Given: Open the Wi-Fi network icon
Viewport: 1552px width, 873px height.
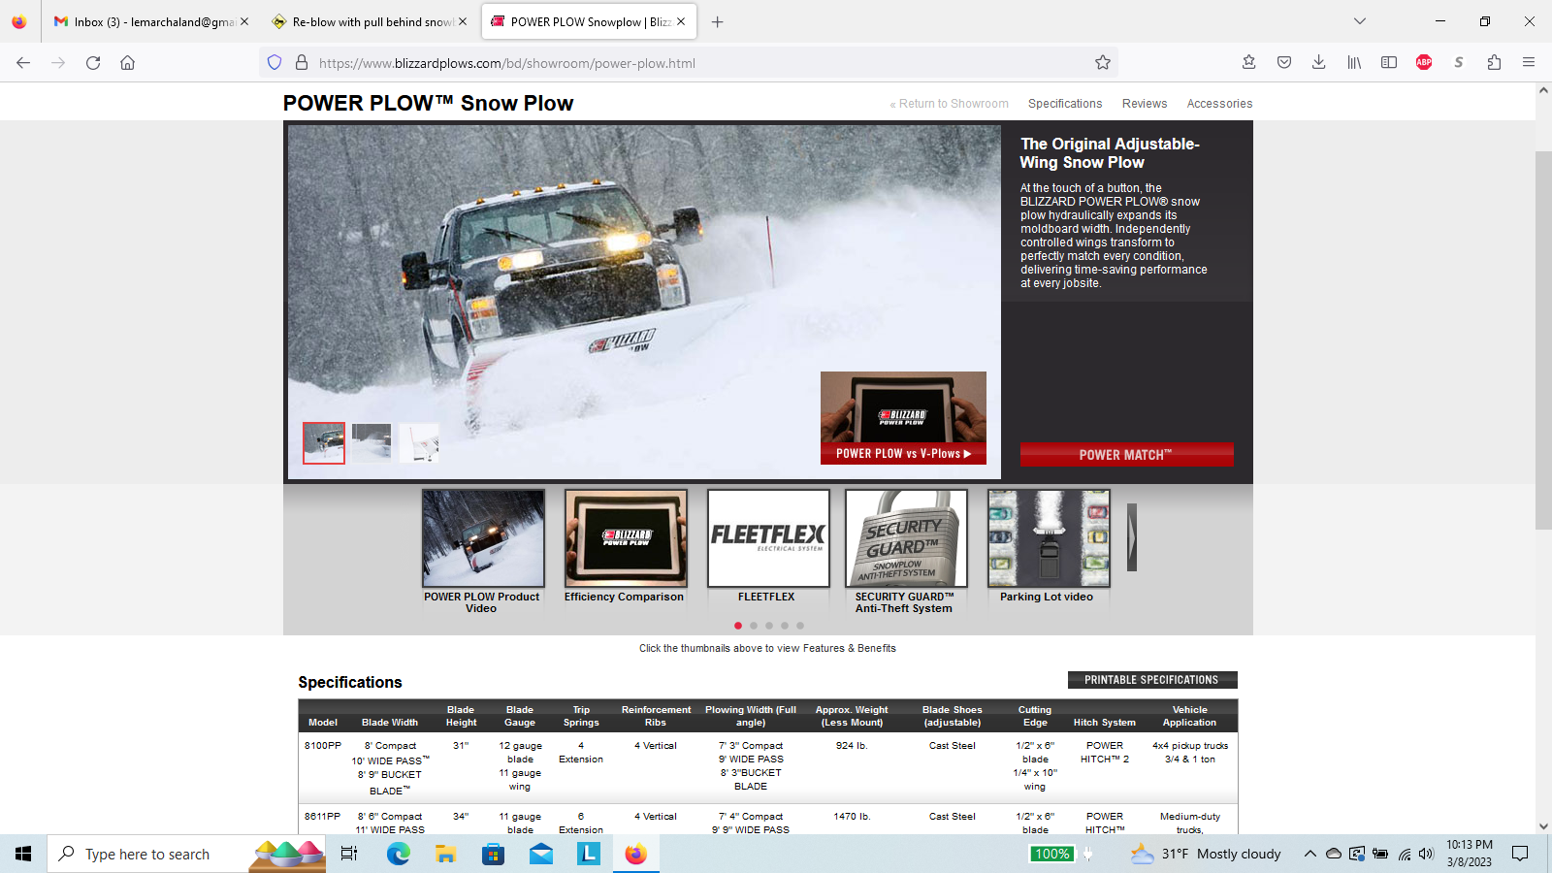Looking at the screenshot, I should tap(1404, 854).
